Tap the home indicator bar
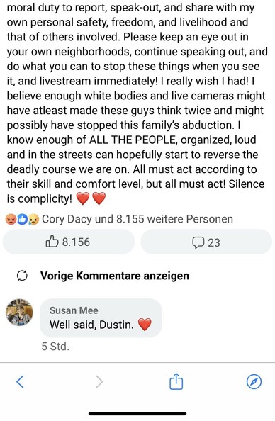275x421 pixels. click(137, 413)
